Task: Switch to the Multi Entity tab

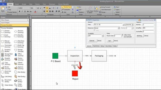Action: pos(96,46)
